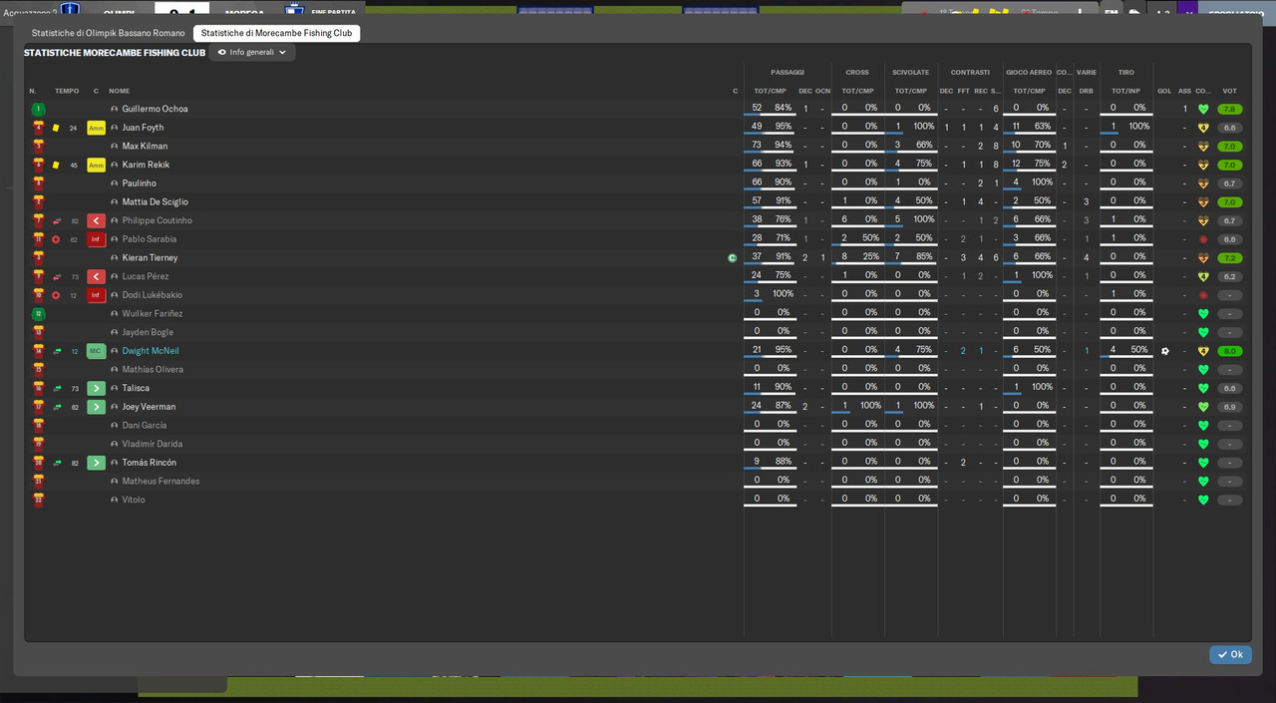Click Juan Foyth's yellow card icon
Viewport: 1276px width, 703px height.
pyautogui.click(x=56, y=128)
